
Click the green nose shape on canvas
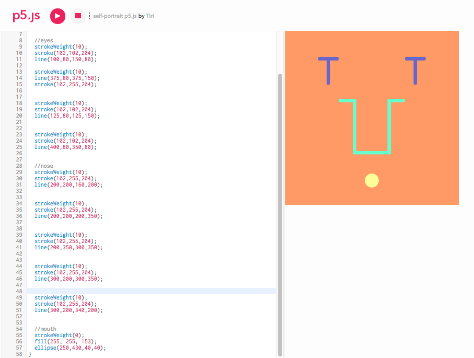point(372,126)
